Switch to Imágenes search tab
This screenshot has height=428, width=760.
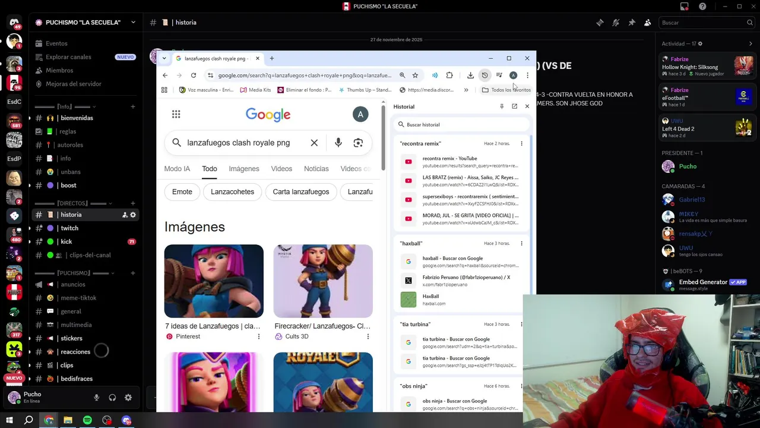coord(244,169)
